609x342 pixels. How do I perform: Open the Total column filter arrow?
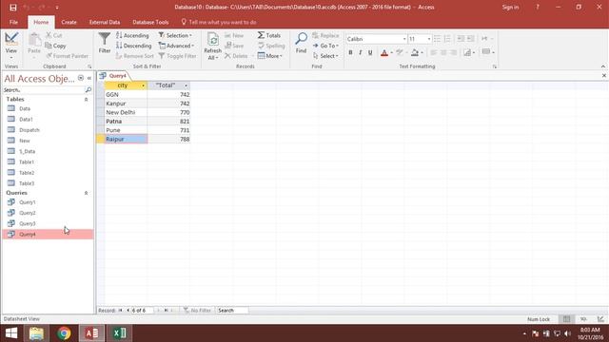point(186,85)
